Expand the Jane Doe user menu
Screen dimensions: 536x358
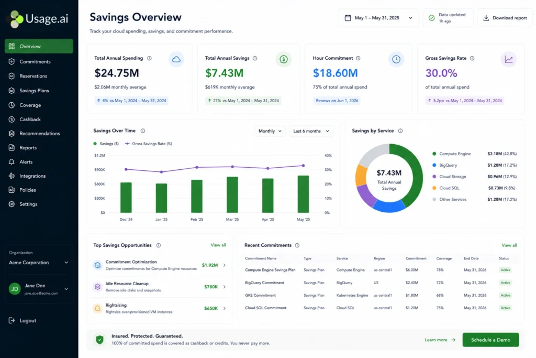(x=39, y=289)
